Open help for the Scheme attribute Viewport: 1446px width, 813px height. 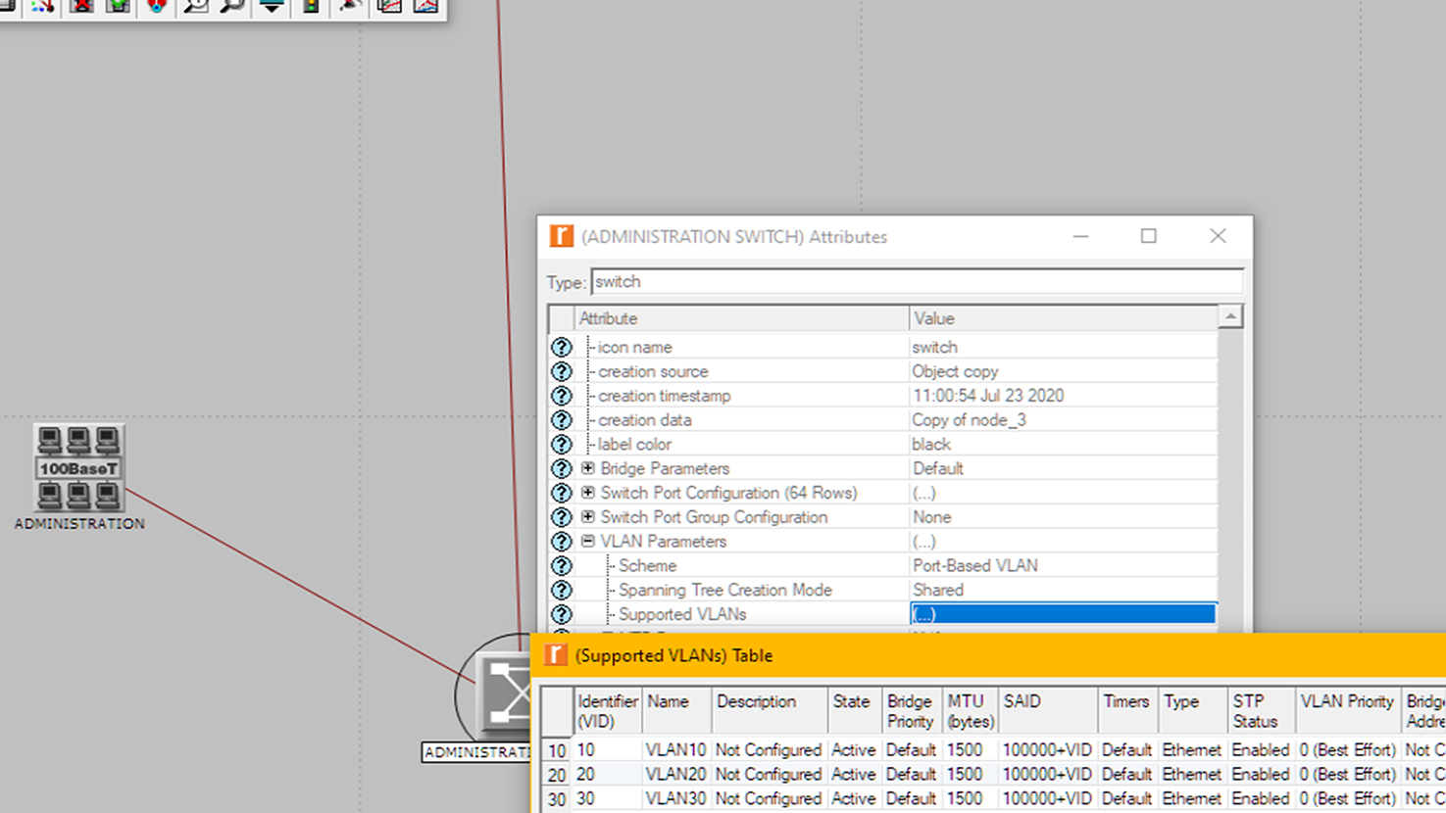[561, 566]
